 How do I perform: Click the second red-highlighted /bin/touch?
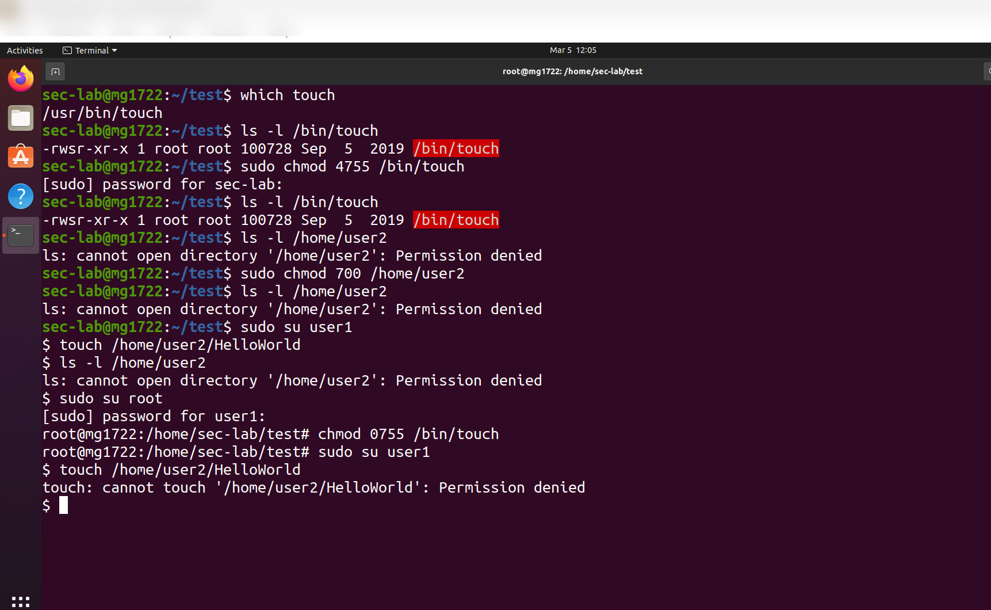tap(456, 220)
